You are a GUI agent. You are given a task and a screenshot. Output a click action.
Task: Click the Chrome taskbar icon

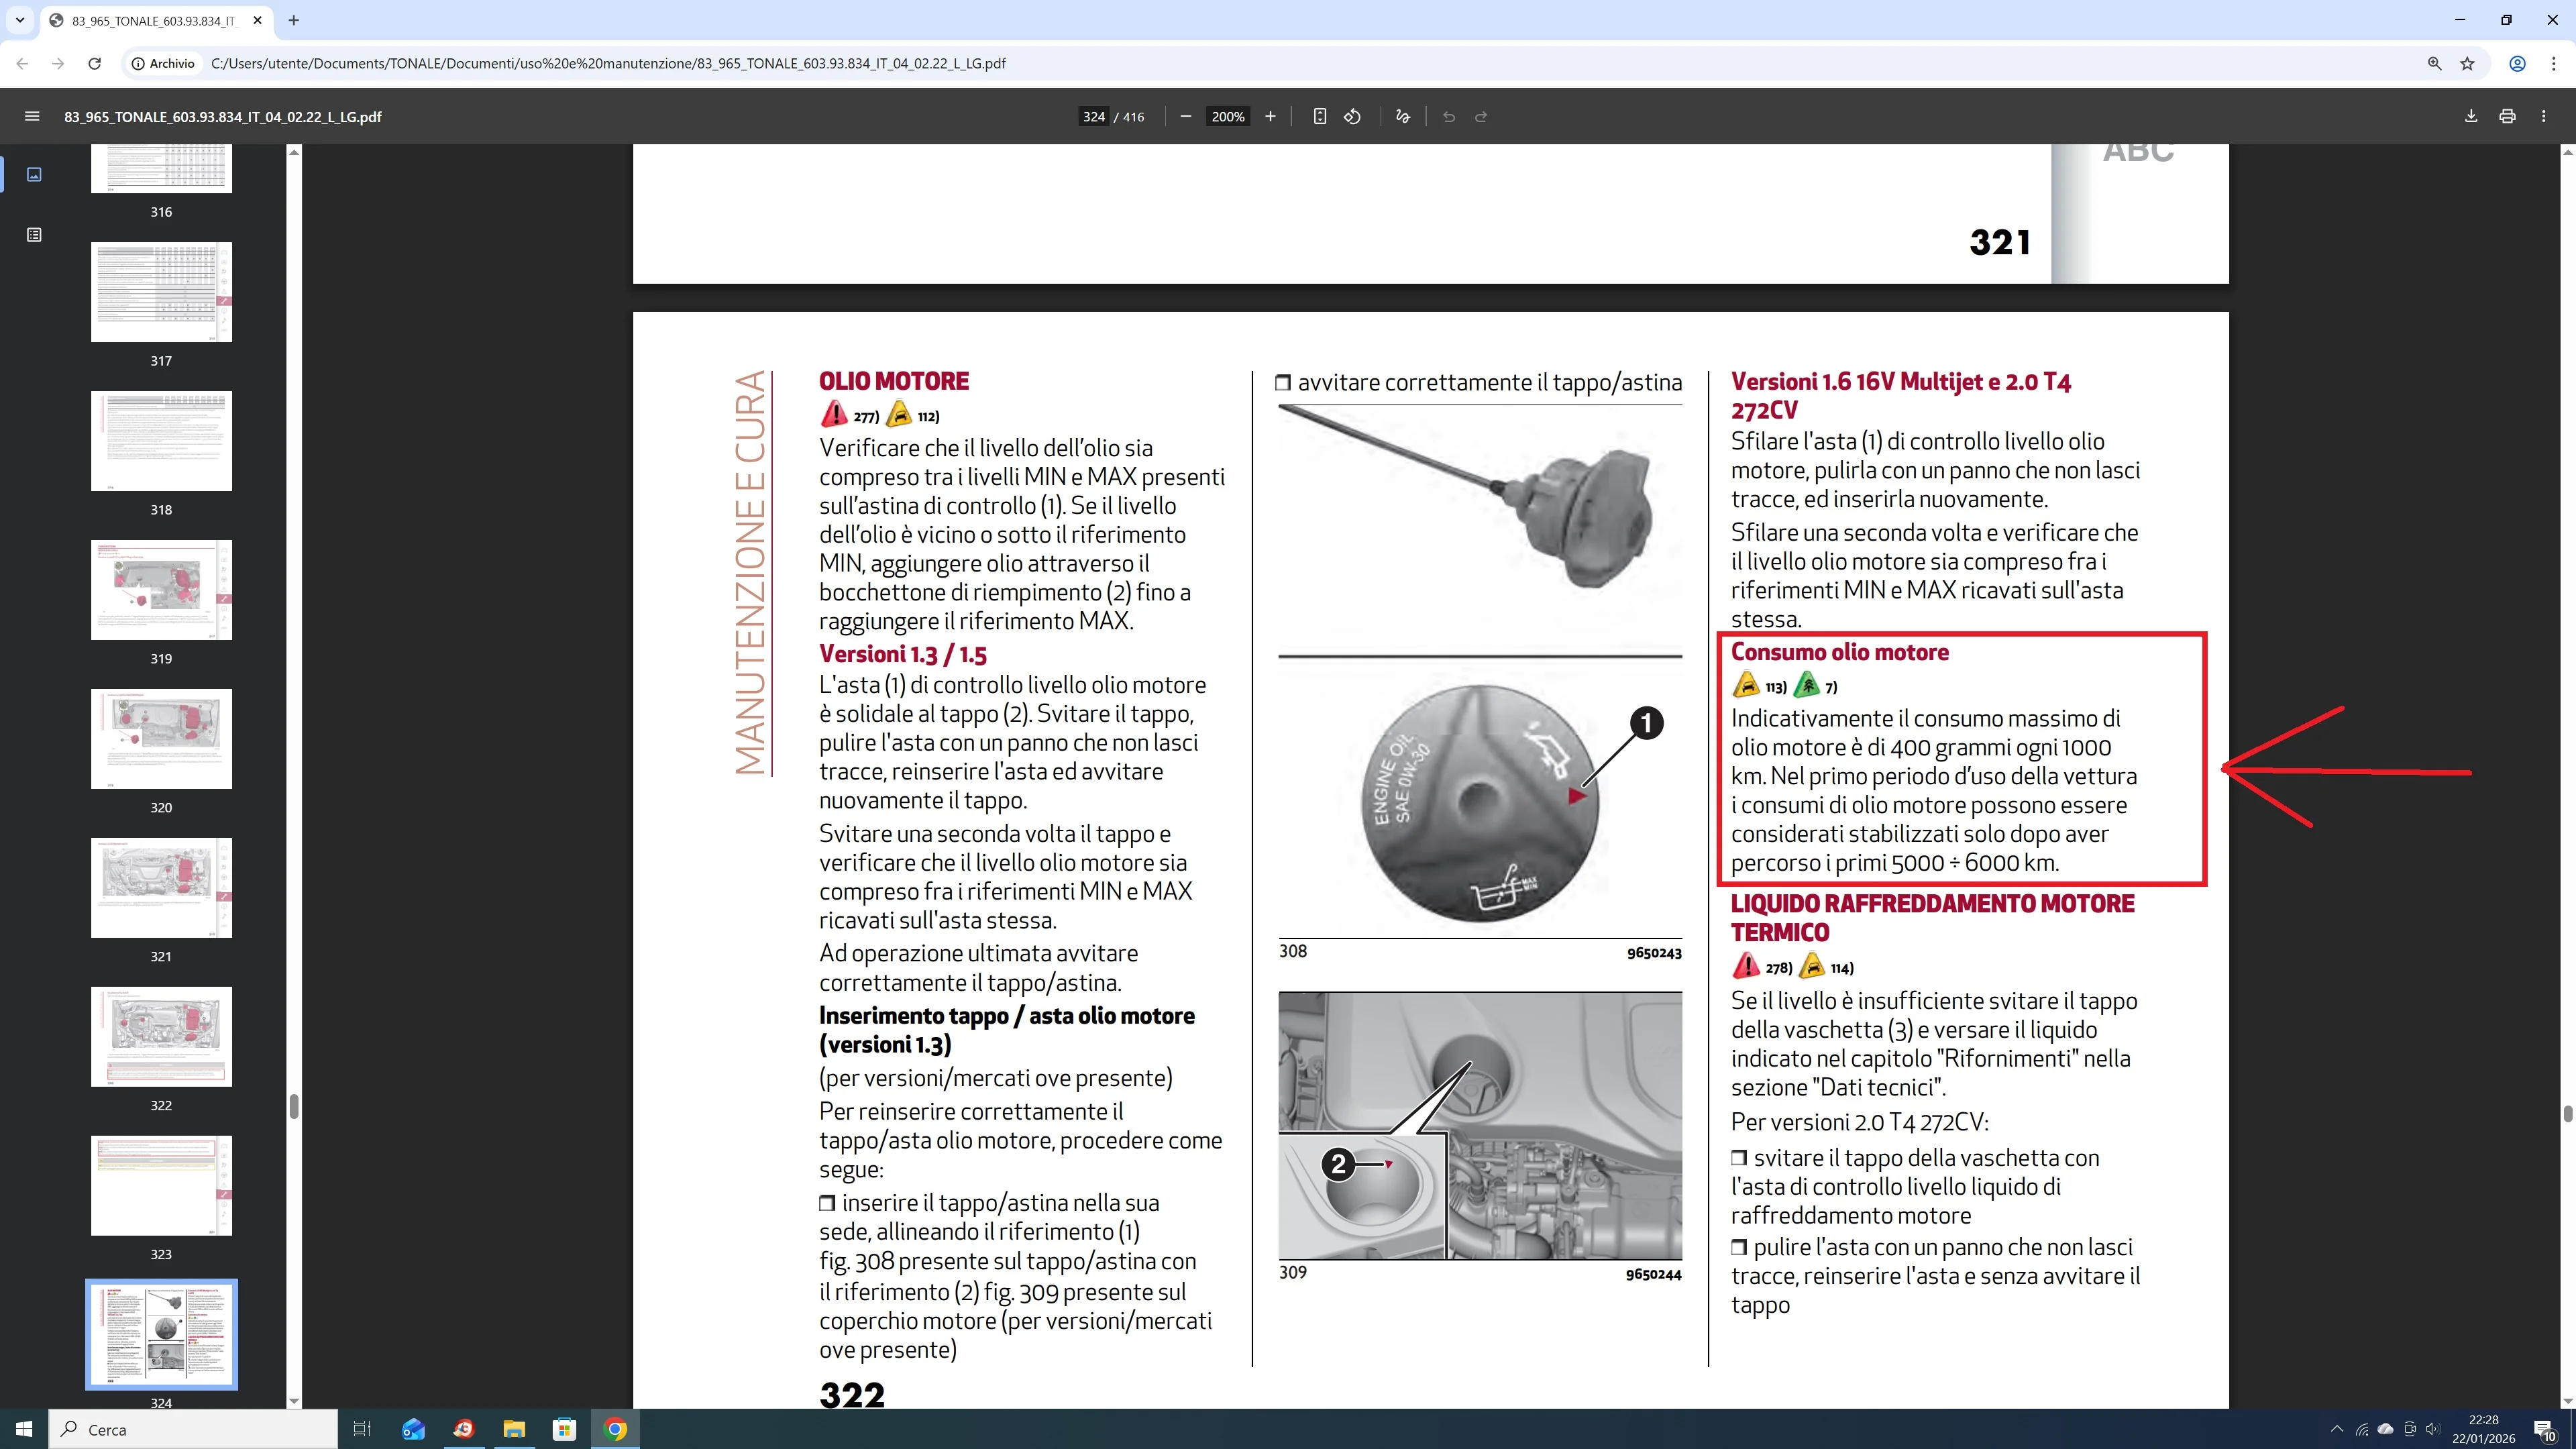pyautogui.click(x=615, y=1429)
